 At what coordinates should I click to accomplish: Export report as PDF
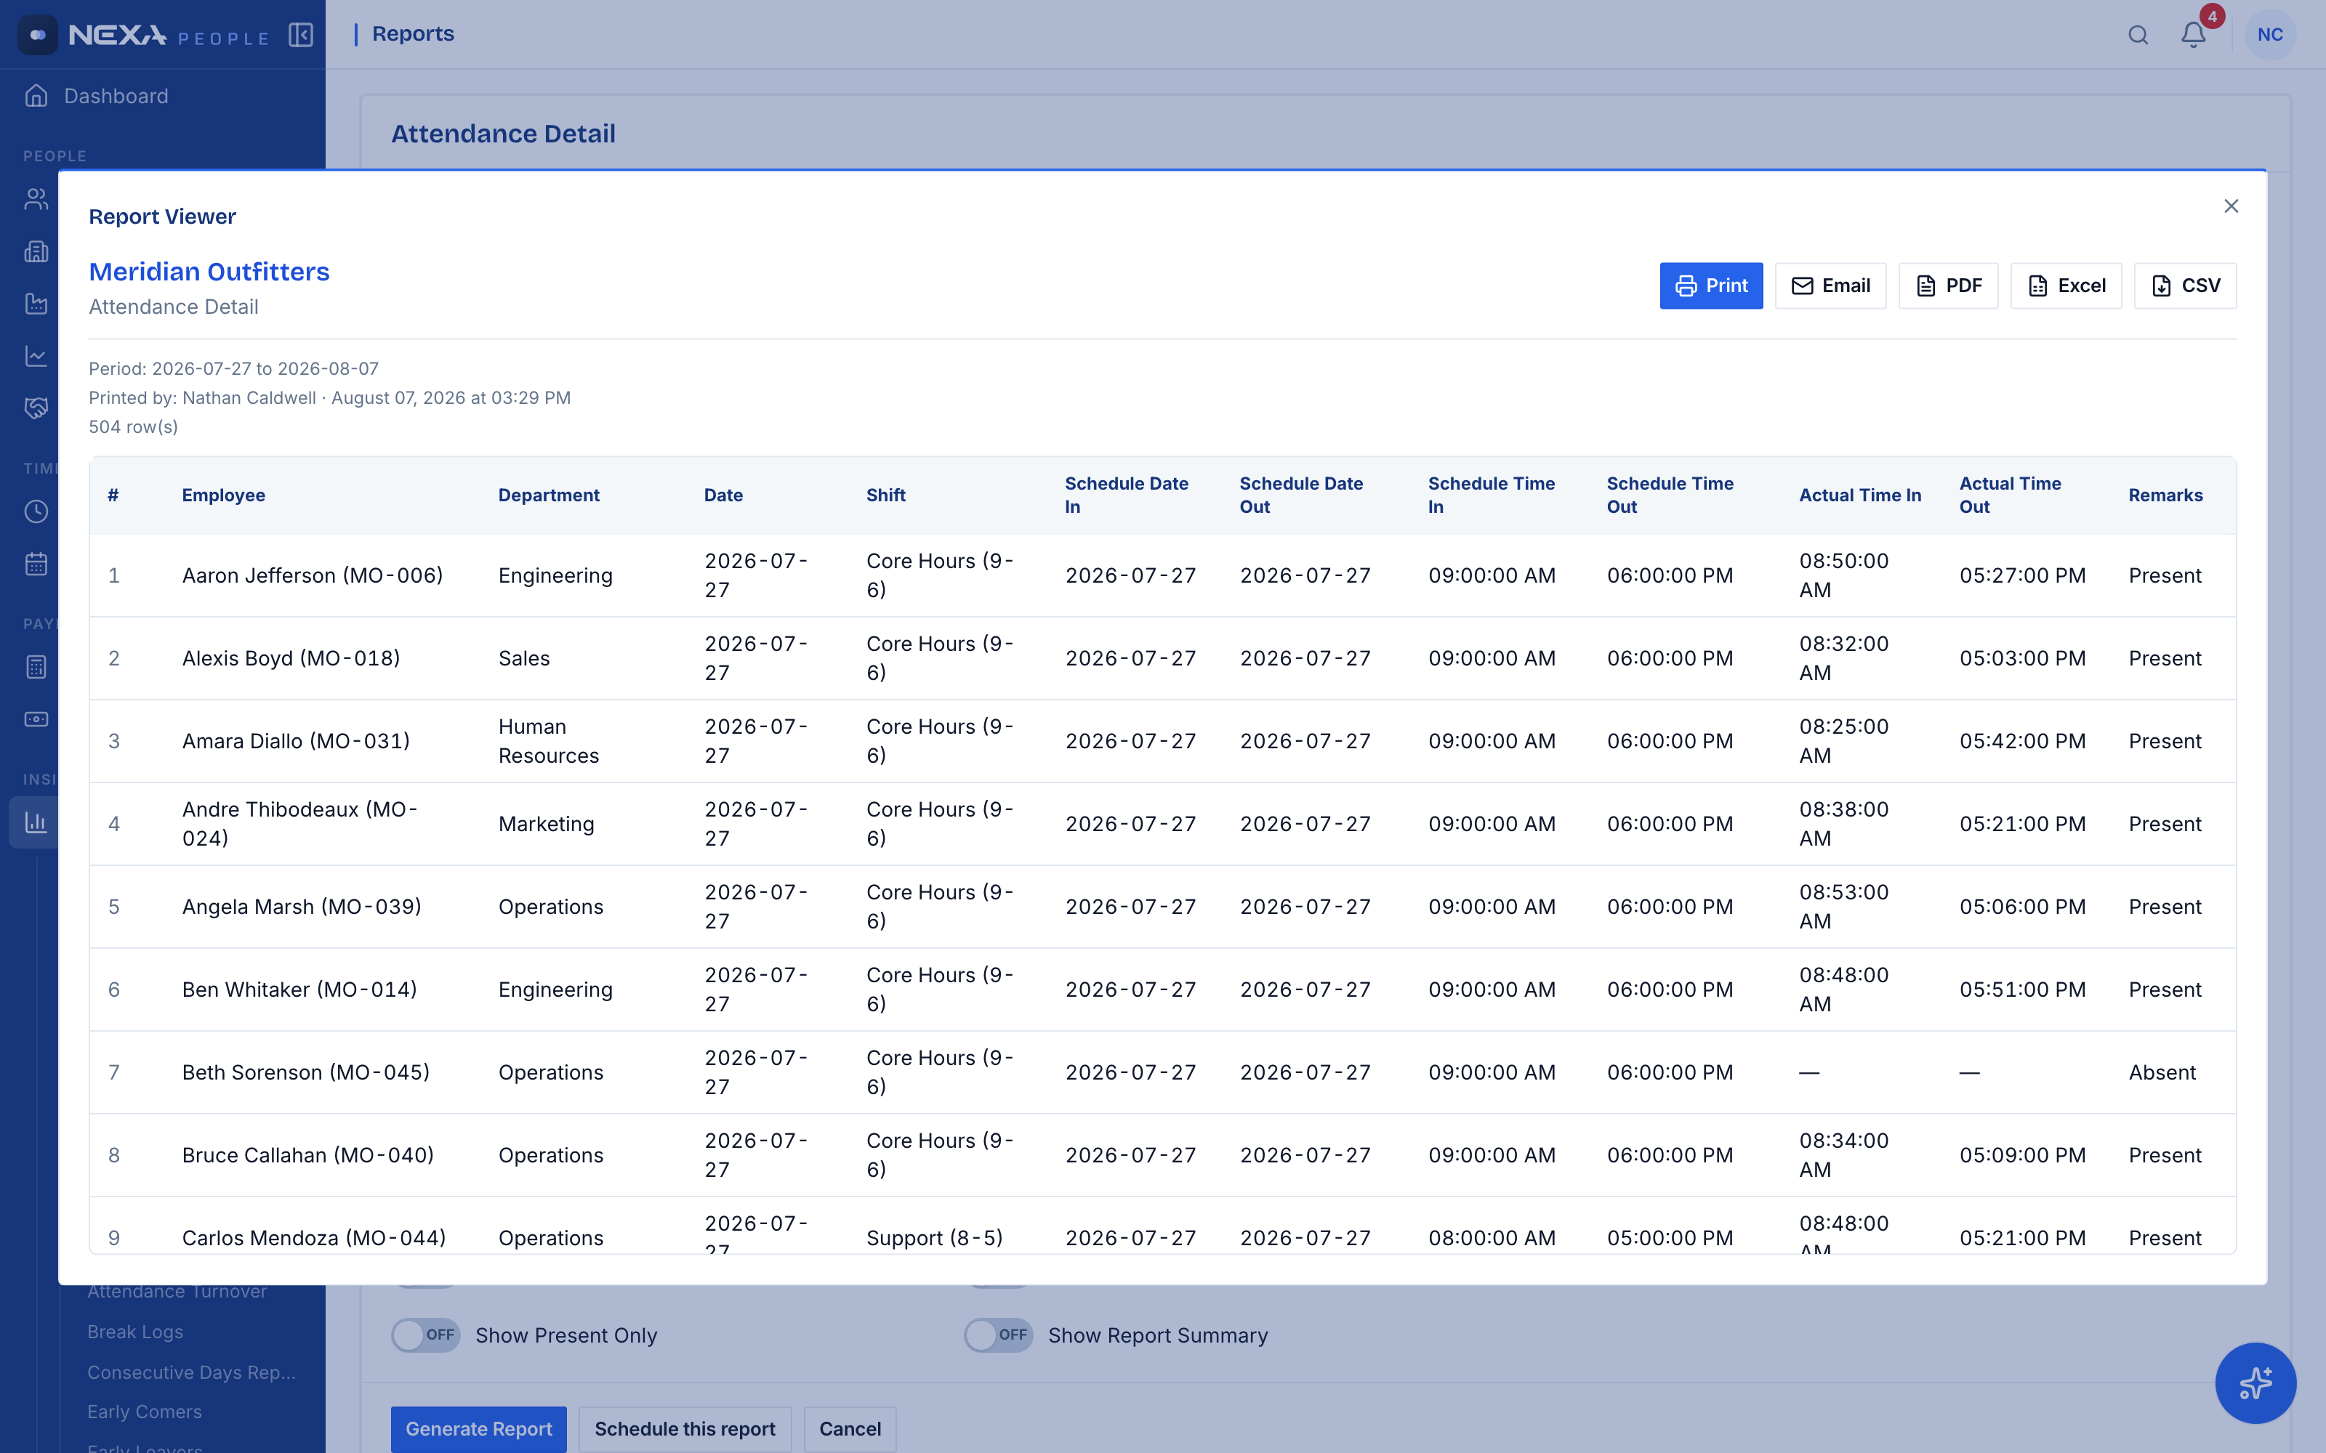[x=1948, y=286]
